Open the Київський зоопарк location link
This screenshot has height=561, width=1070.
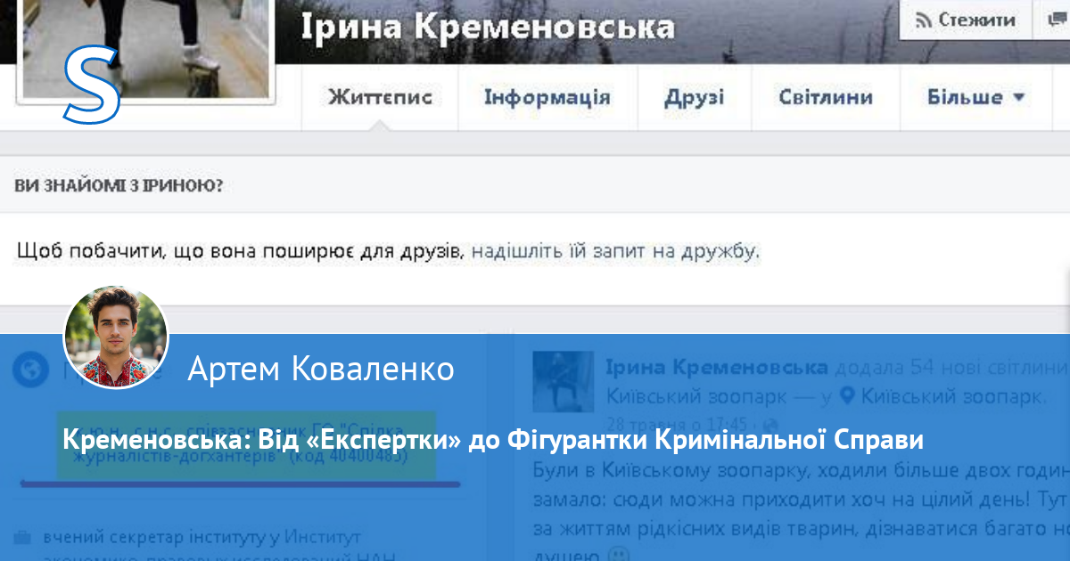[x=947, y=394]
